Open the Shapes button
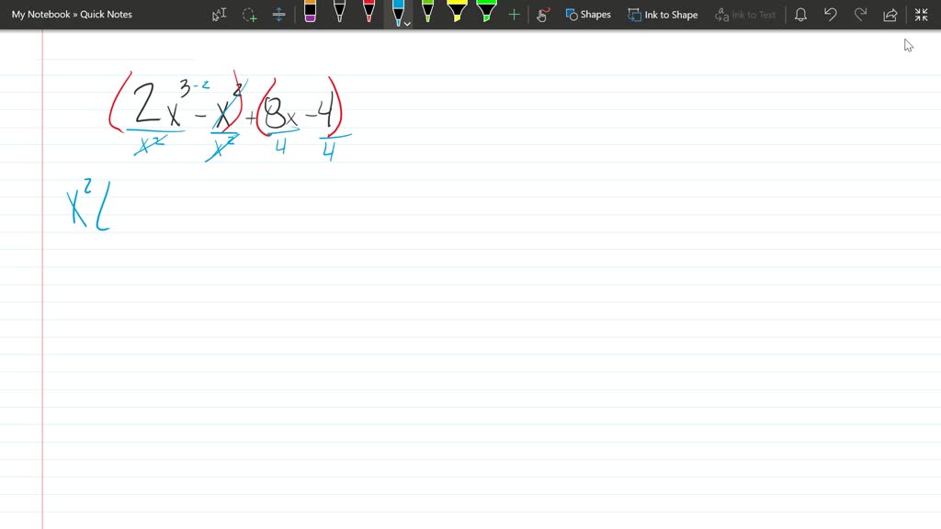The width and height of the screenshot is (941, 529). (588, 14)
